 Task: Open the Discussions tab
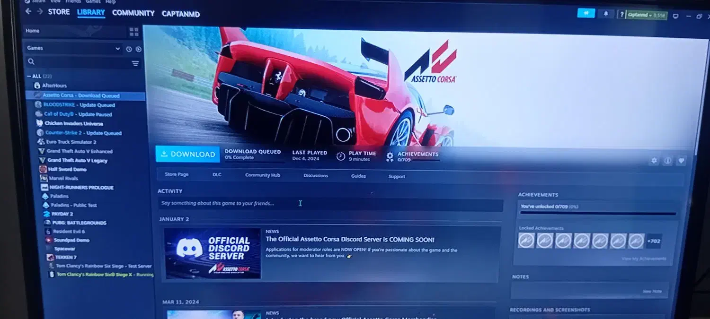tap(316, 176)
